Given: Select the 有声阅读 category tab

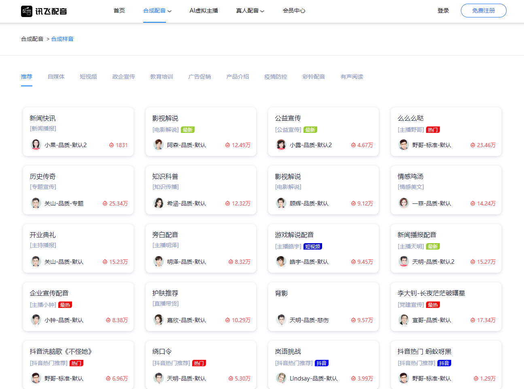Looking at the screenshot, I should (x=352, y=77).
